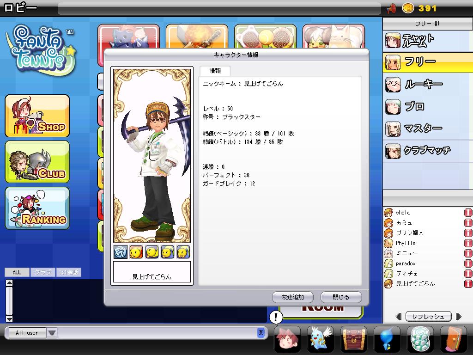The image size is (473, 355).
Task: Open the treasure chest inventory icon
Action: click(354, 339)
